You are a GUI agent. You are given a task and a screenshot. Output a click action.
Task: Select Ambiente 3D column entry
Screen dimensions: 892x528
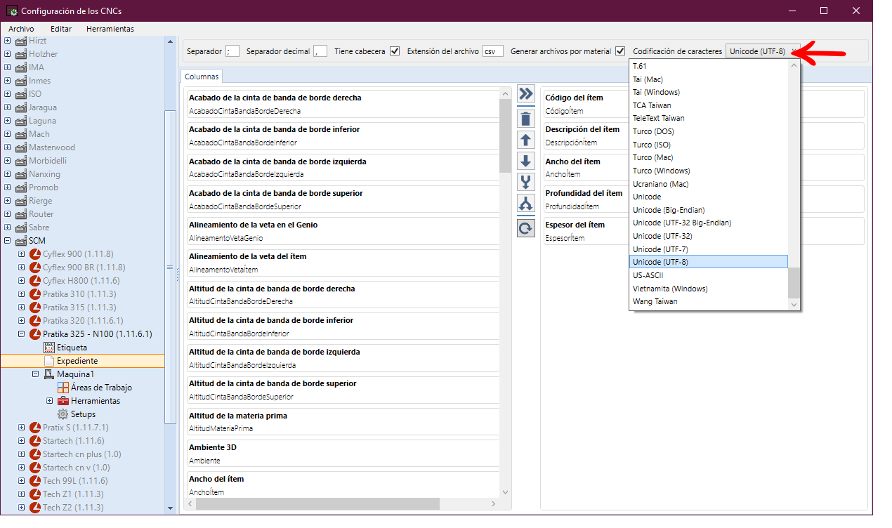pyautogui.click(x=343, y=454)
